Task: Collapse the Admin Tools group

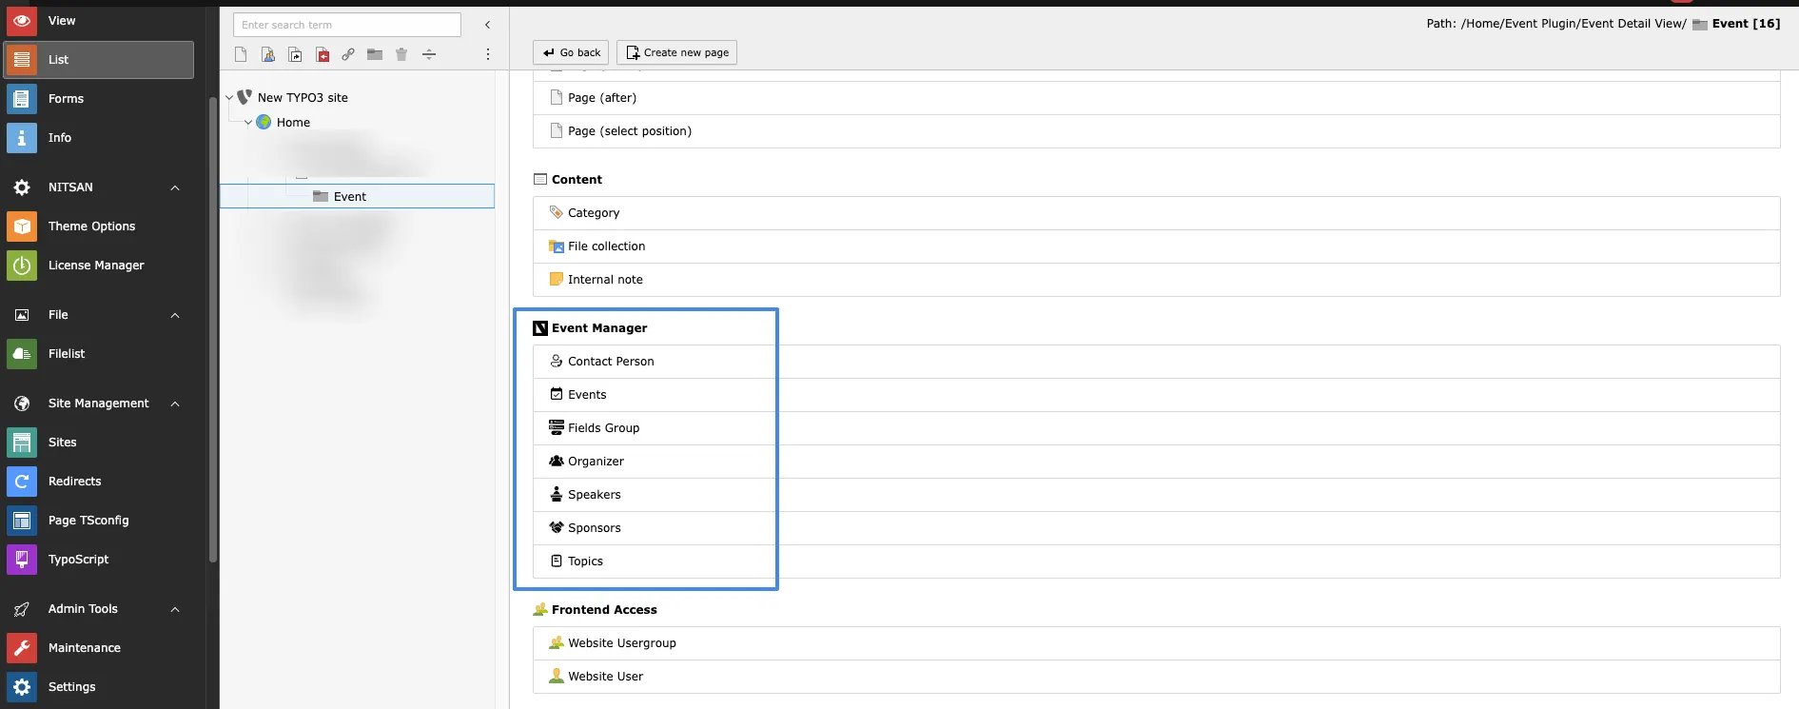Action: tap(175, 609)
